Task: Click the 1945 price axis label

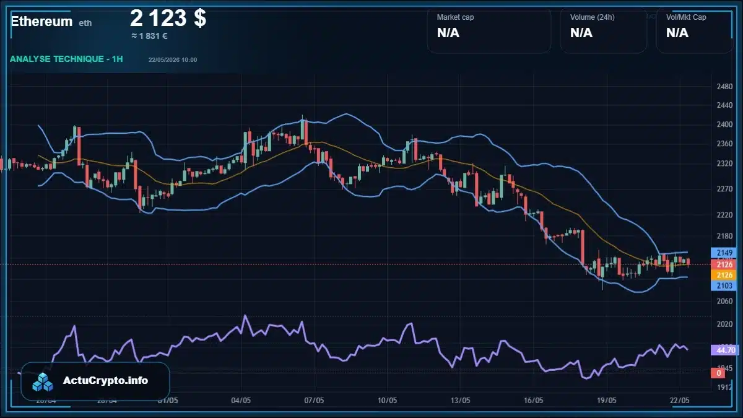Action: point(724,368)
